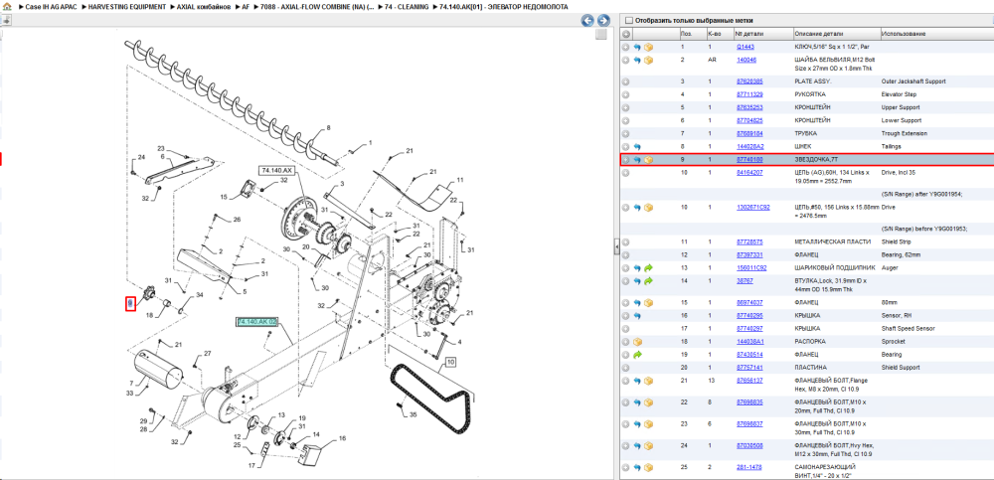The height and width of the screenshot is (480, 994).
Task: Select the 'ШАРИКОВЫЙ ПОДШИПНИК' description cell
Action: pyautogui.click(x=834, y=267)
